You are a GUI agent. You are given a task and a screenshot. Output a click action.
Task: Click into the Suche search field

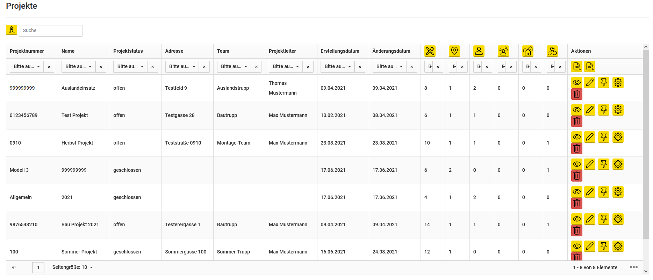click(51, 30)
